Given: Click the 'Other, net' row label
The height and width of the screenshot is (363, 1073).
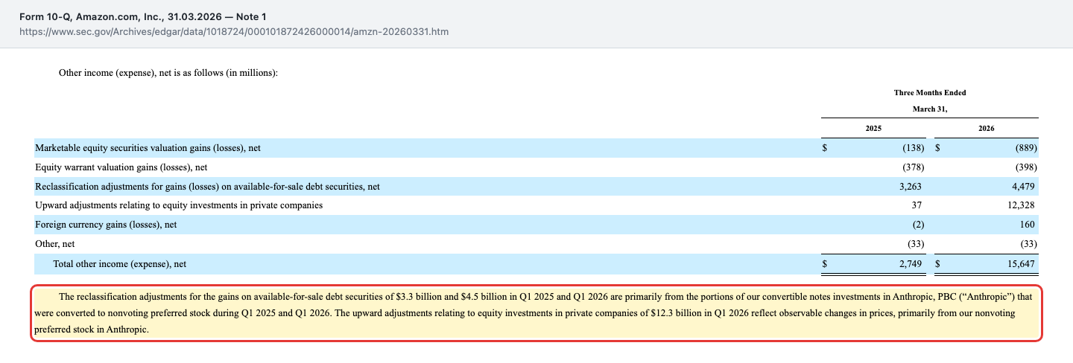Looking at the screenshot, I should click(x=54, y=244).
